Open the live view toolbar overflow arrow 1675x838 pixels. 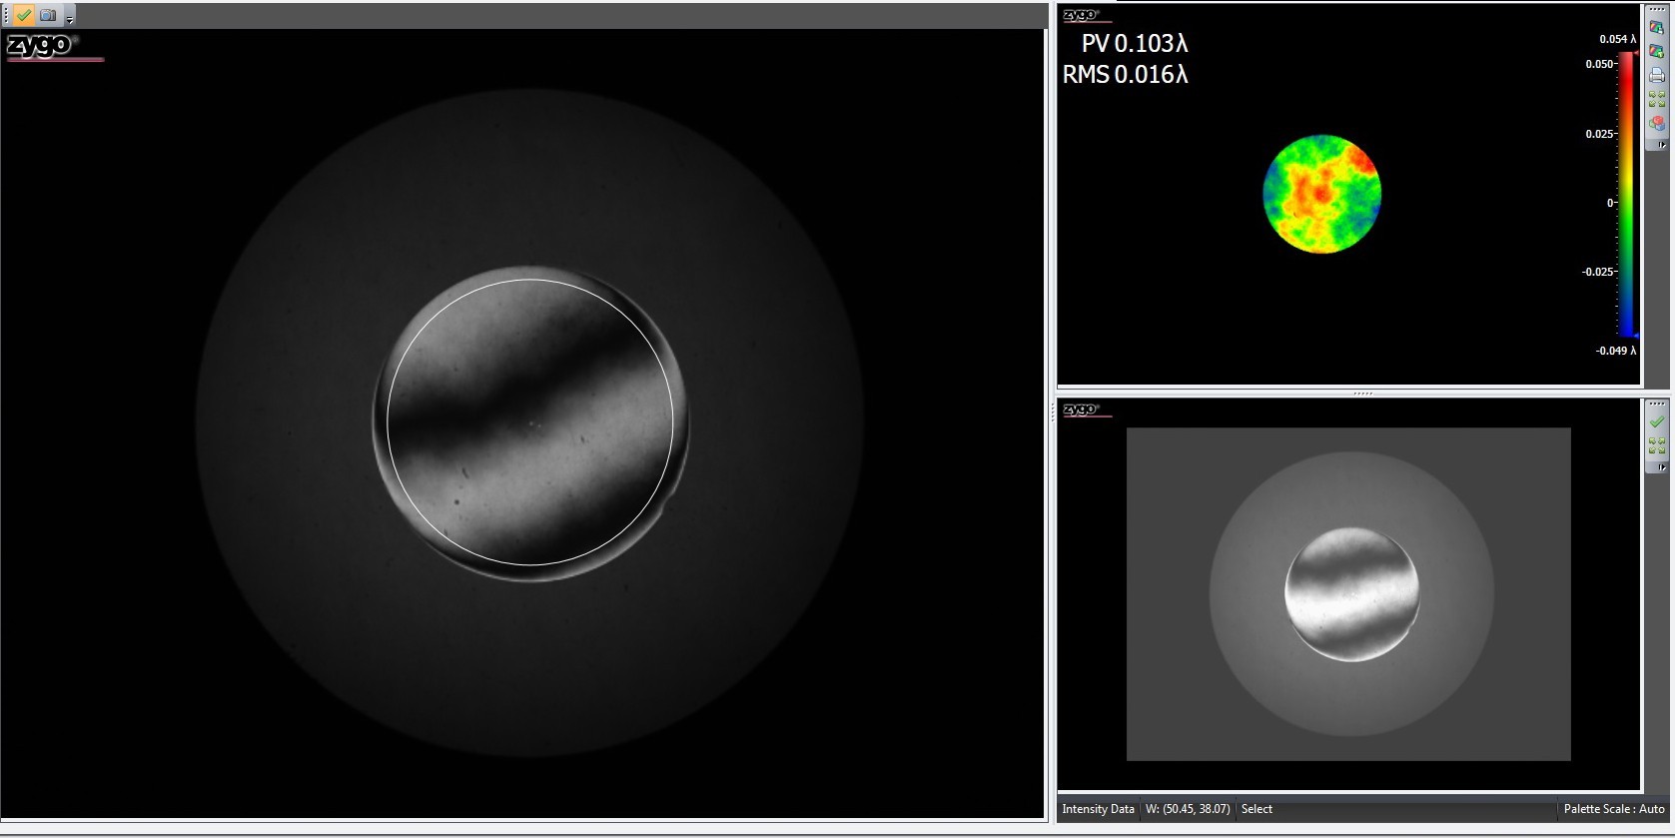pyautogui.click(x=69, y=19)
